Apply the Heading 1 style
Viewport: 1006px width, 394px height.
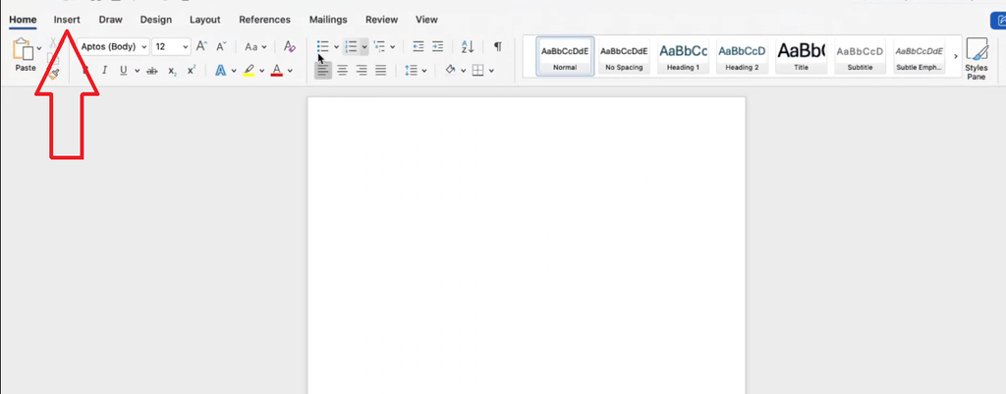pyautogui.click(x=684, y=56)
